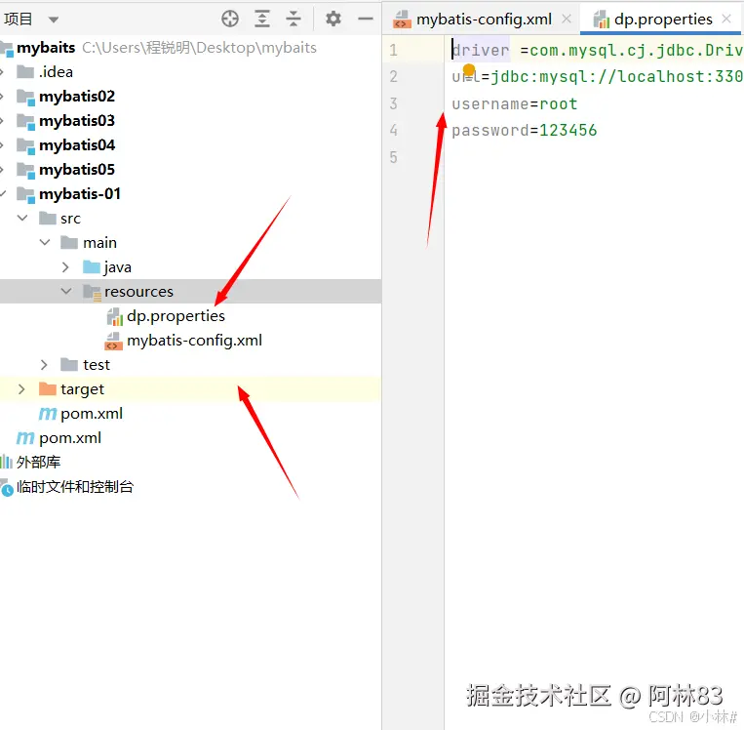744x730 pixels.
Task: Click the .idea folder icon
Action: click(x=25, y=72)
